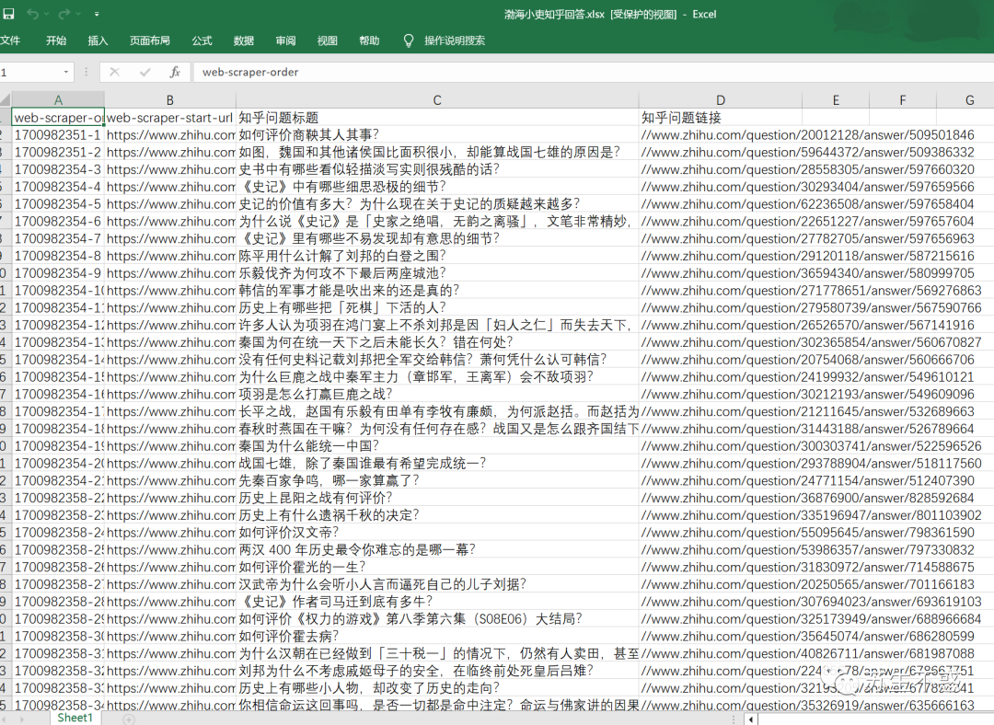Screen dimensions: 994x725
Task: Click the Select All corner triangle
Action: [x=6, y=99]
